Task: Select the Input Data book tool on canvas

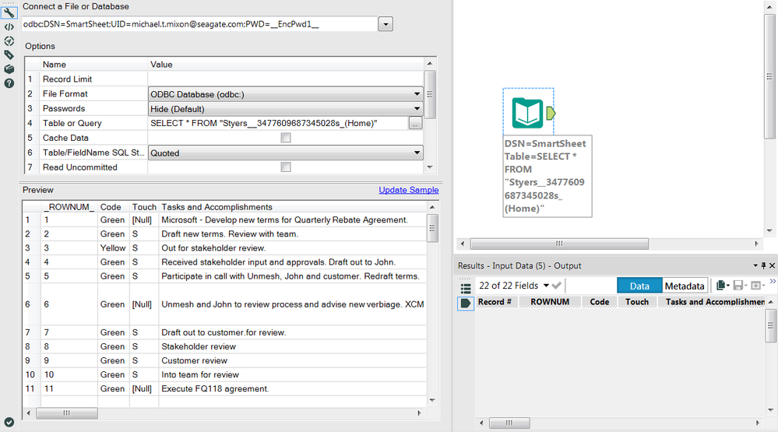Action: [527, 113]
